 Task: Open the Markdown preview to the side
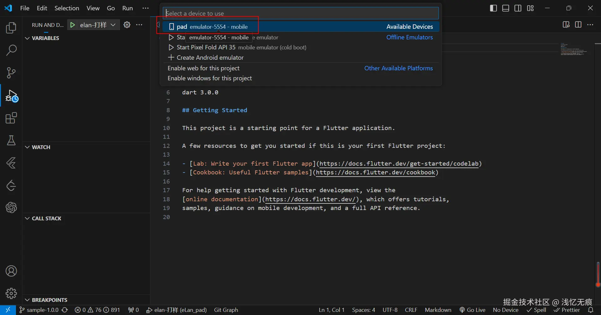click(x=566, y=25)
